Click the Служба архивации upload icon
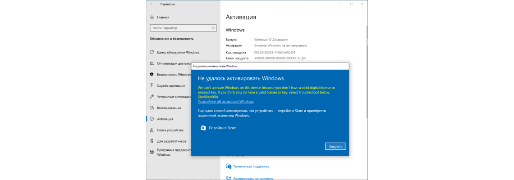The height and width of the screenshot is (180, 514). click(152, 85)
